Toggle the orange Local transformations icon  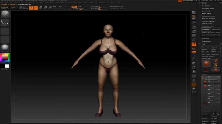tap(194, 44)
